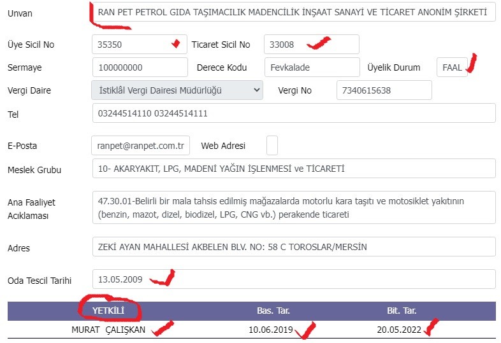The height and width of the screenshot is (343, 501).
Task: Click the Üyelik Durum field FAAL
Action: tap(452, 67)
